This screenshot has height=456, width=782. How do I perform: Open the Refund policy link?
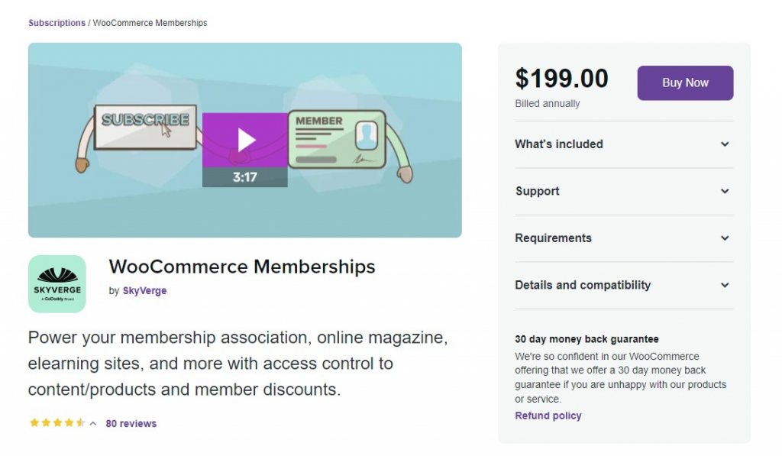coord(548,416)
